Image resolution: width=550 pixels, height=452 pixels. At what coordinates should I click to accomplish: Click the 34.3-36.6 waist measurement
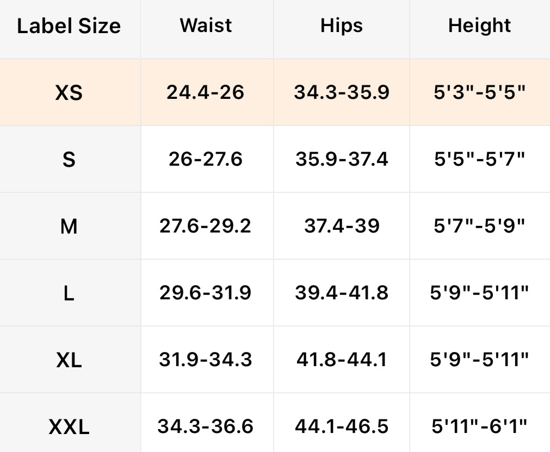point(206,426)
